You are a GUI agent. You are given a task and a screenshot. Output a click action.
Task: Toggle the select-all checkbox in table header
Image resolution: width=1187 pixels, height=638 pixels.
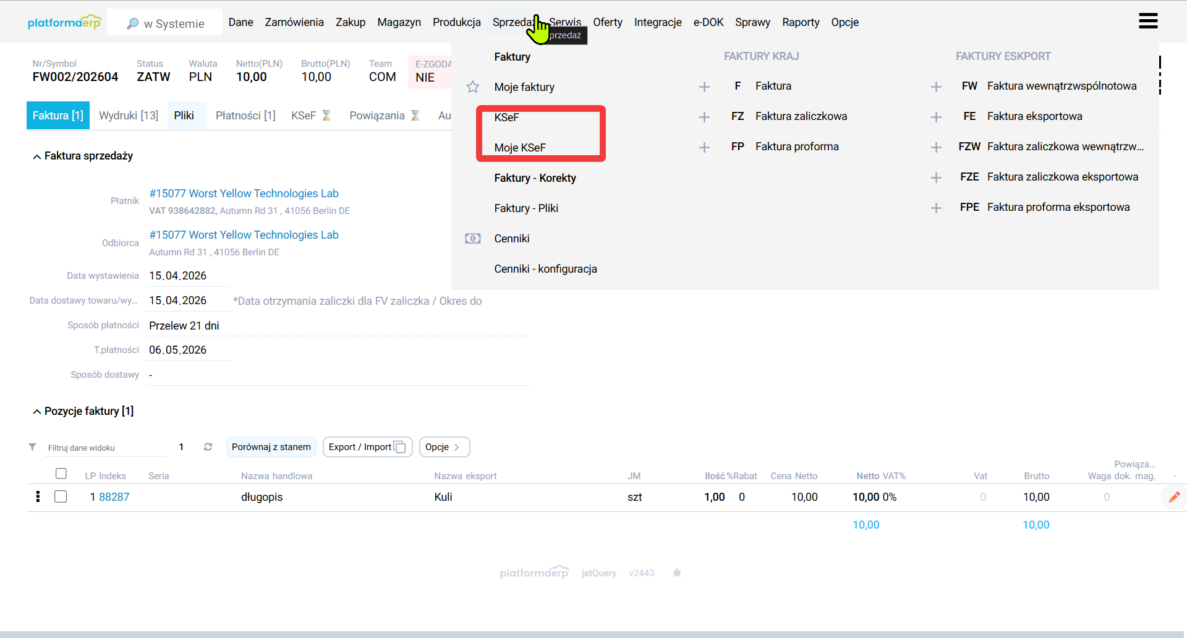61,474
